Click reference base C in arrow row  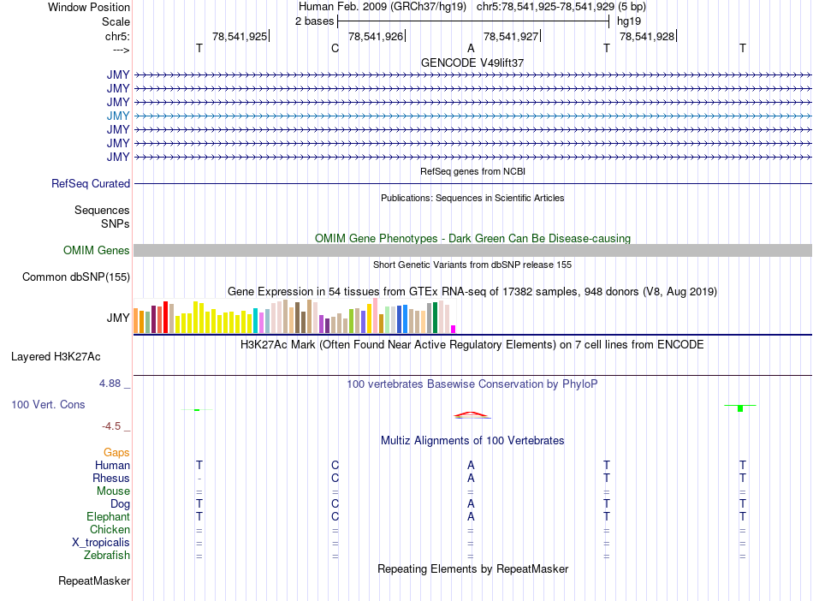point(335,48)
